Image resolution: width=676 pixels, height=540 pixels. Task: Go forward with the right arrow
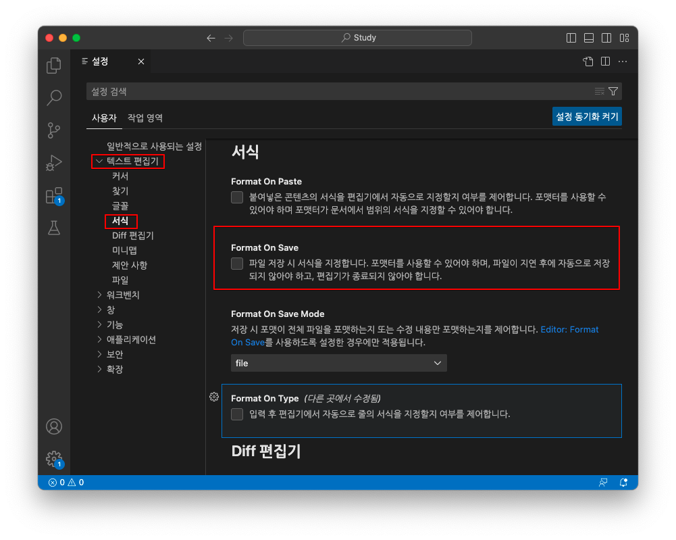click(228, 38)
